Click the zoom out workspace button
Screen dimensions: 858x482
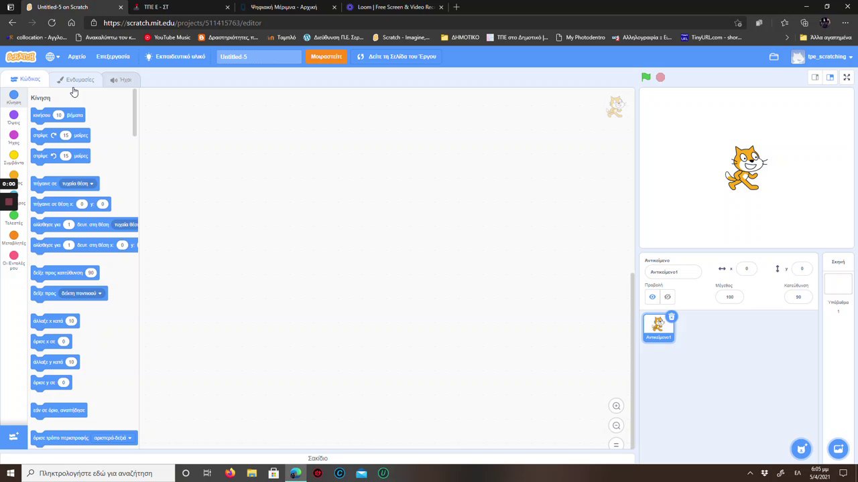616,425
